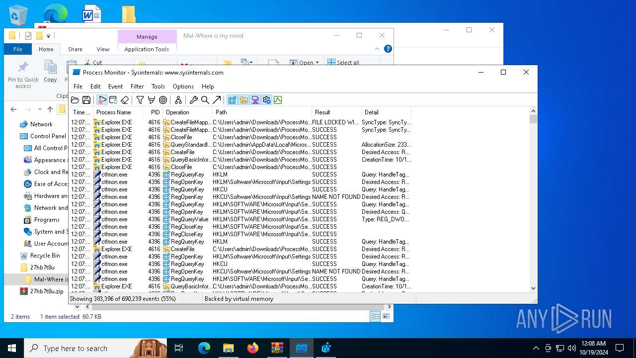636x358 pixels.
Task: Open the Filter menu
Action: tap(137, 87)
